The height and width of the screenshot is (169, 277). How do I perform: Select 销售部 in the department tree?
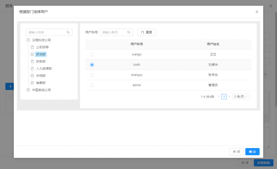(x=41, y=83)
